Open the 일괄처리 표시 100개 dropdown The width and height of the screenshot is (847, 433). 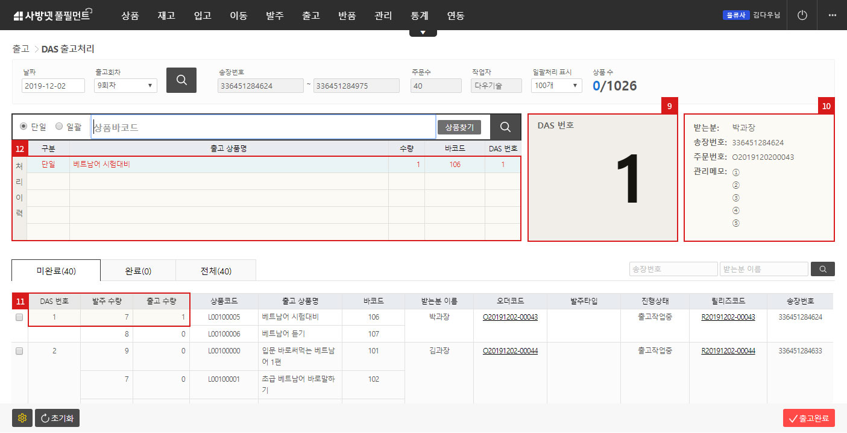click(x=556, y=85)
